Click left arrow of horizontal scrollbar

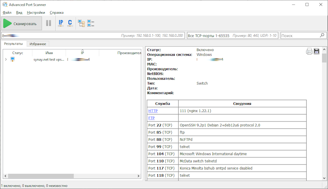pos(5,176)
